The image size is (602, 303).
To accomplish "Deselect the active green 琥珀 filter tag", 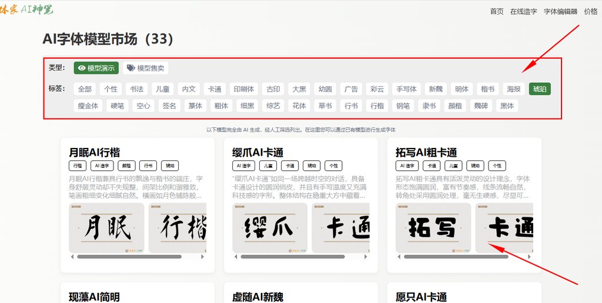I will pyautogui.click(x=540, y=89).
